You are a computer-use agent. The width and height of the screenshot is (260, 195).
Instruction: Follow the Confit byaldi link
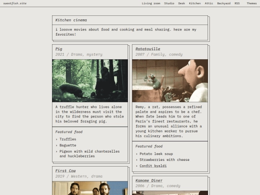tap(153, 166)
